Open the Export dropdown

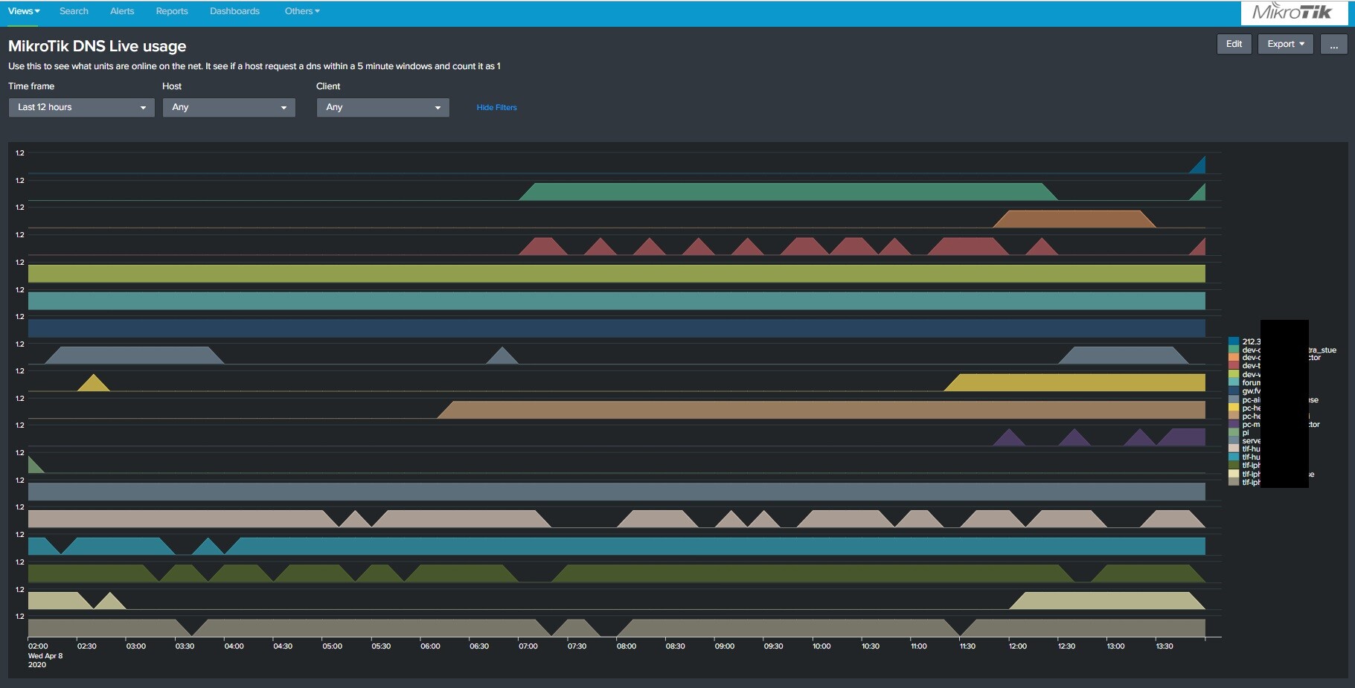point(1286,44)
